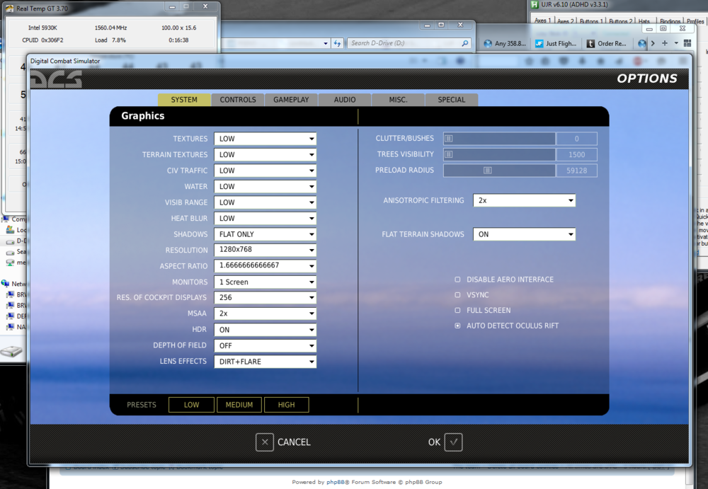The image size is (708, 489).
Task: Click the grid tab overview icon in browser
Action: 687,43
